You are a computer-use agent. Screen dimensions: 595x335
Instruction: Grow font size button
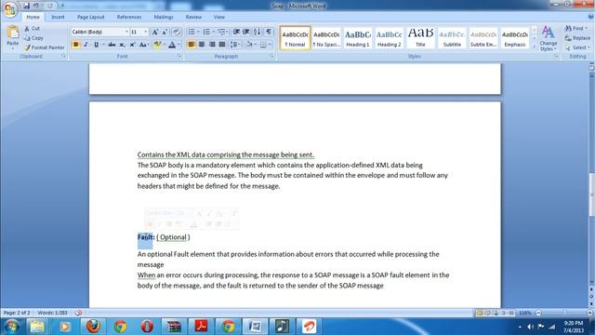155,32
